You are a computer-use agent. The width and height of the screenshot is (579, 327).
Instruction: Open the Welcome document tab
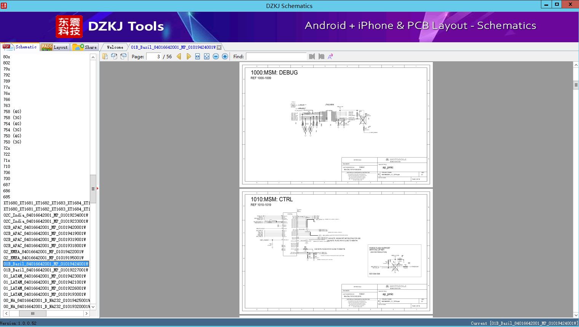[115, 47]
